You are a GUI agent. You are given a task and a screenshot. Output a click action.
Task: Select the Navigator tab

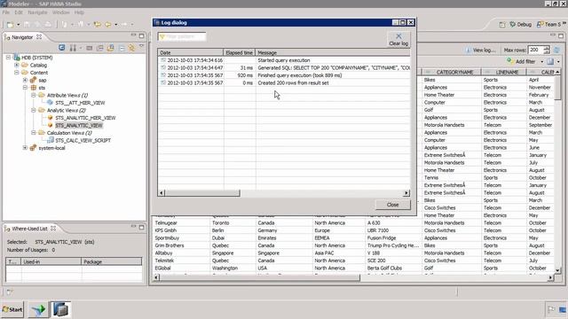(x=22, y=37)
